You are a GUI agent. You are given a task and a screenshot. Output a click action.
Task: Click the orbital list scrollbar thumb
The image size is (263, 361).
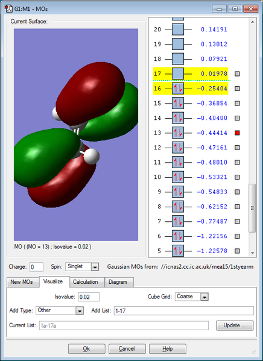coord(252,208)
